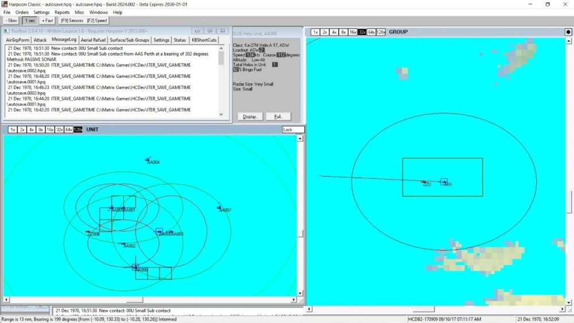Click the Display.. button in unit info
This screenshot has height=323, width=574.
tap(250, 116)
